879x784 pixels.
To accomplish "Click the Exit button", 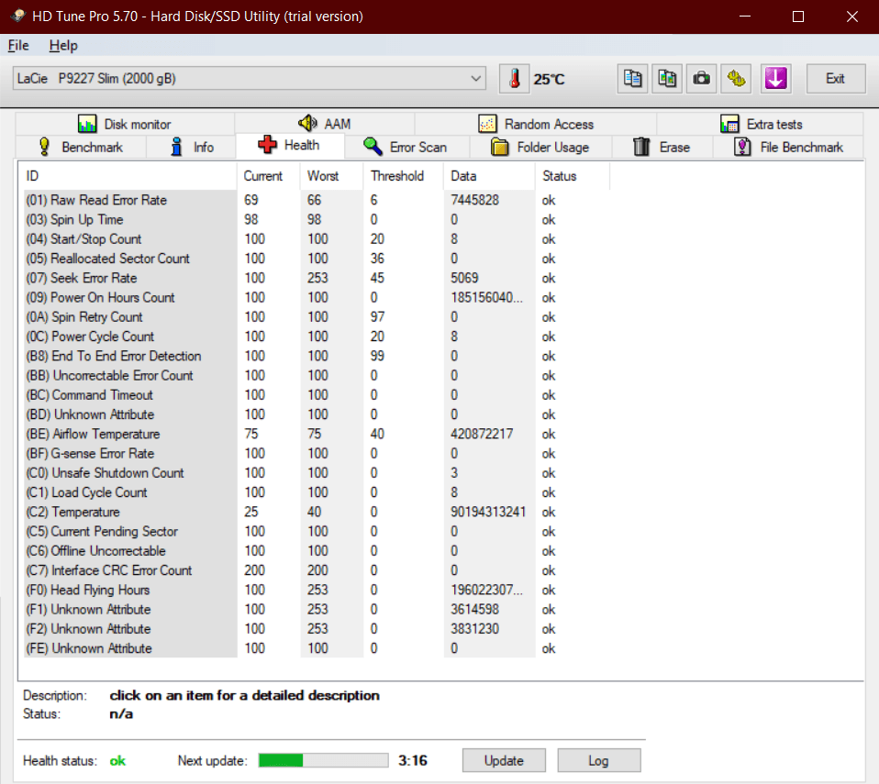I will pyautogui.click(x=835, y=79).
